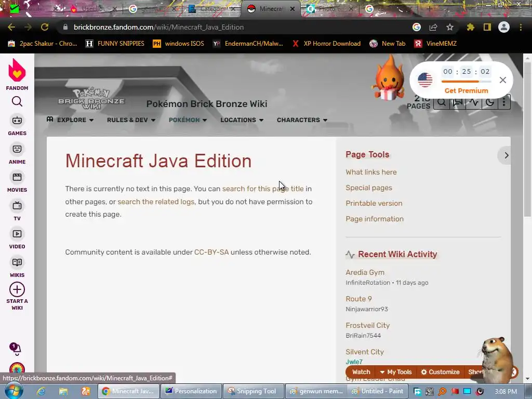Image resolution: width=532 pixels, height=399 pixels.
Task: Collapse the right rail with the chevron
Action: point(506,155)
